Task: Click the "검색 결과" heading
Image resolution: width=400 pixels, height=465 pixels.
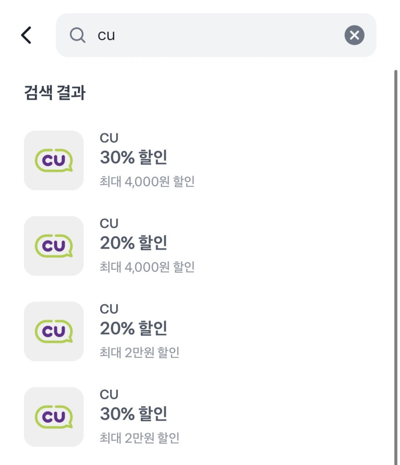Action: (55, 93)
